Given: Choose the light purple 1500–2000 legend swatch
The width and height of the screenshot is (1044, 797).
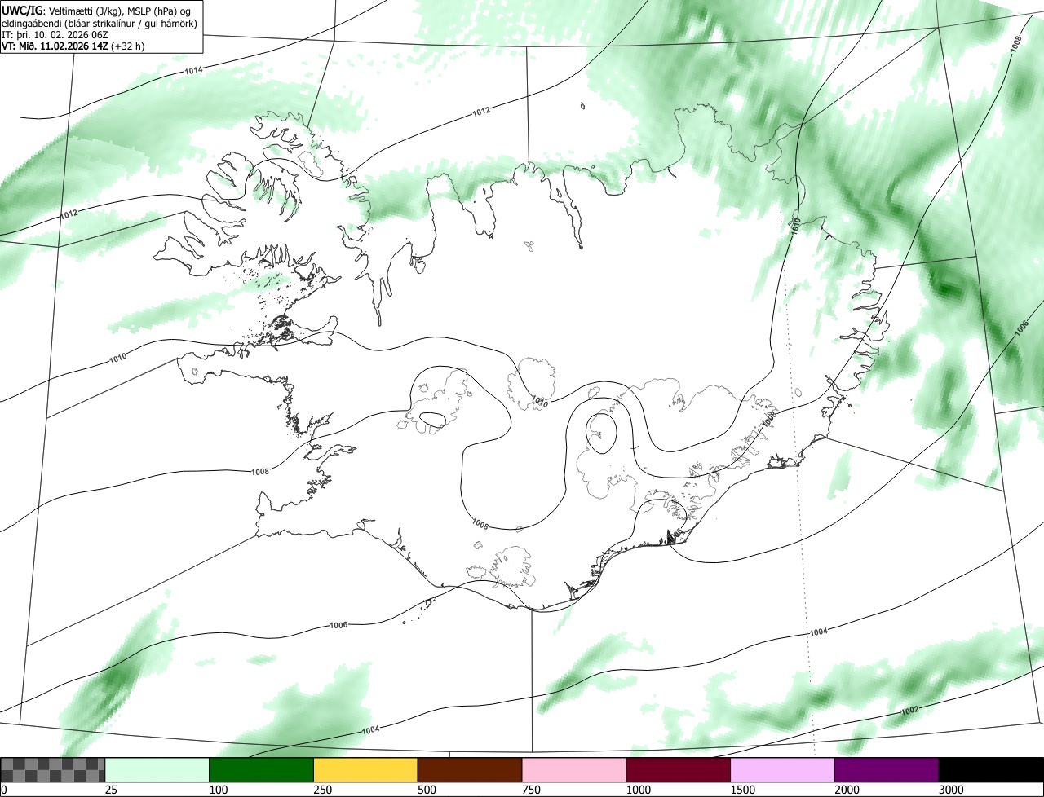Looking at the screenshot, I should click(783, 770).
